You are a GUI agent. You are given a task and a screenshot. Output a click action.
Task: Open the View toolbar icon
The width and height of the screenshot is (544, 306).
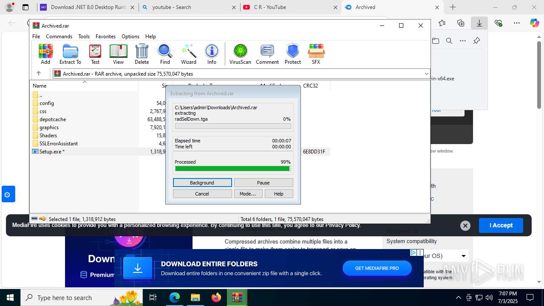pyautogui.click(x=118, y=54)
